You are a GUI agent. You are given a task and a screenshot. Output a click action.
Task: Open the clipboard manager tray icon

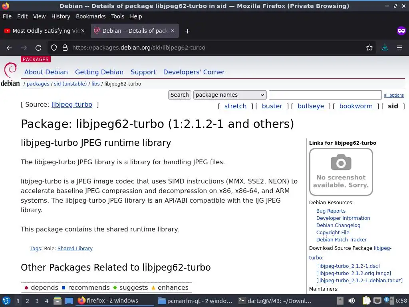coord(366,301)
